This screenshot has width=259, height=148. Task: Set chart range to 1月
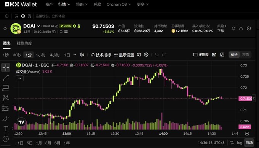[x=39, y=143]
